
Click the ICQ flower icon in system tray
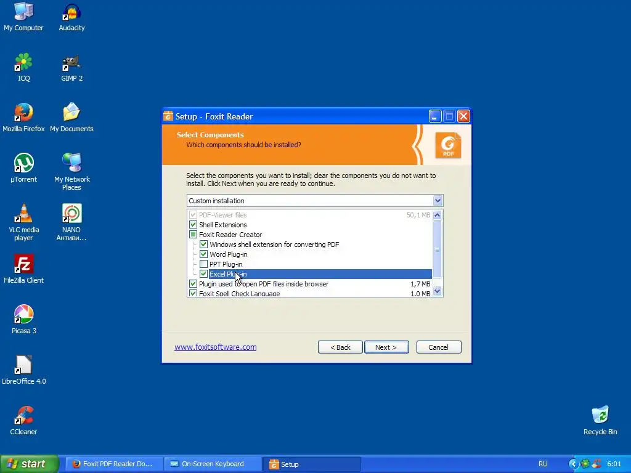tap(585, 464)
